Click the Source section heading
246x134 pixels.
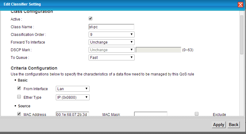(x=24, y=106)
